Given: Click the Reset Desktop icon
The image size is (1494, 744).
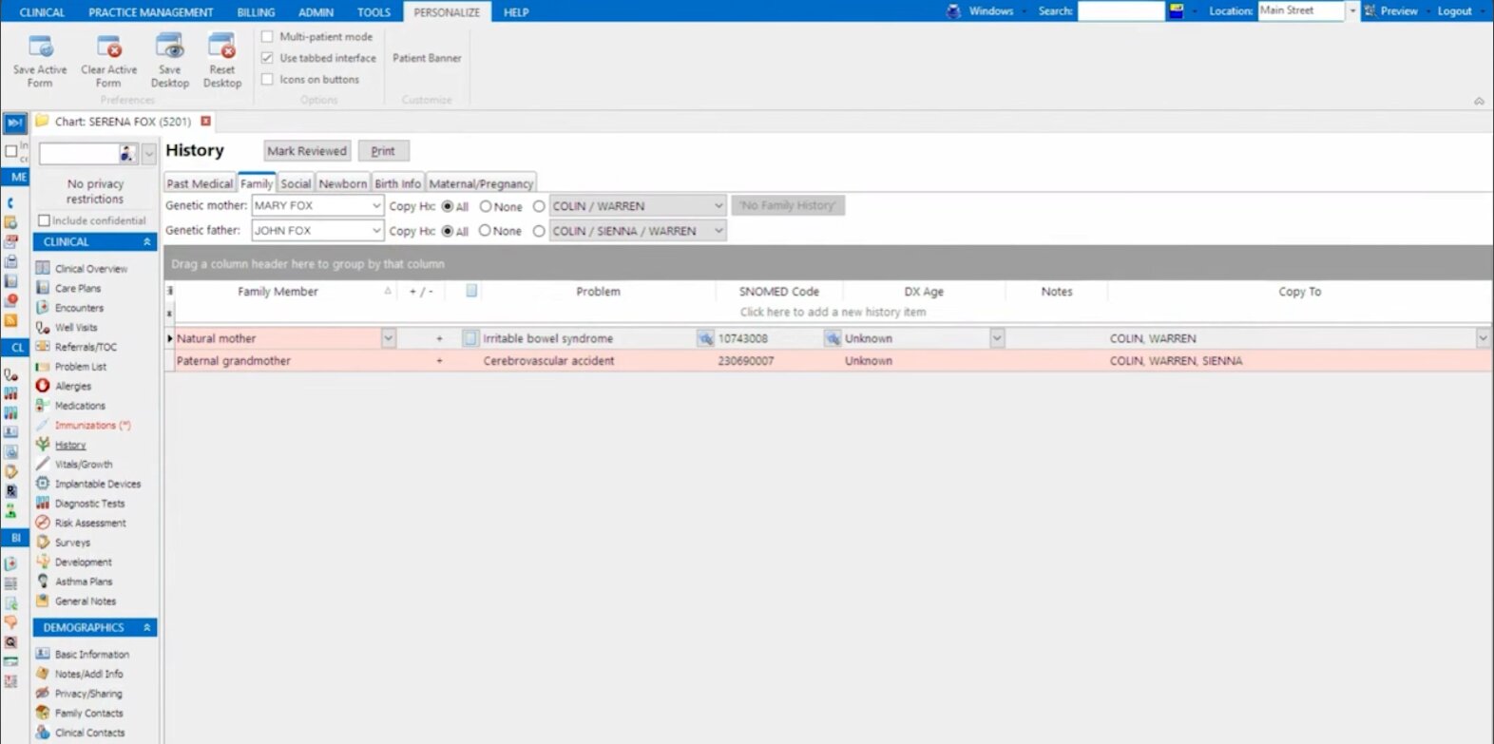Looking at the screenshot, I should tap(221, 48).
